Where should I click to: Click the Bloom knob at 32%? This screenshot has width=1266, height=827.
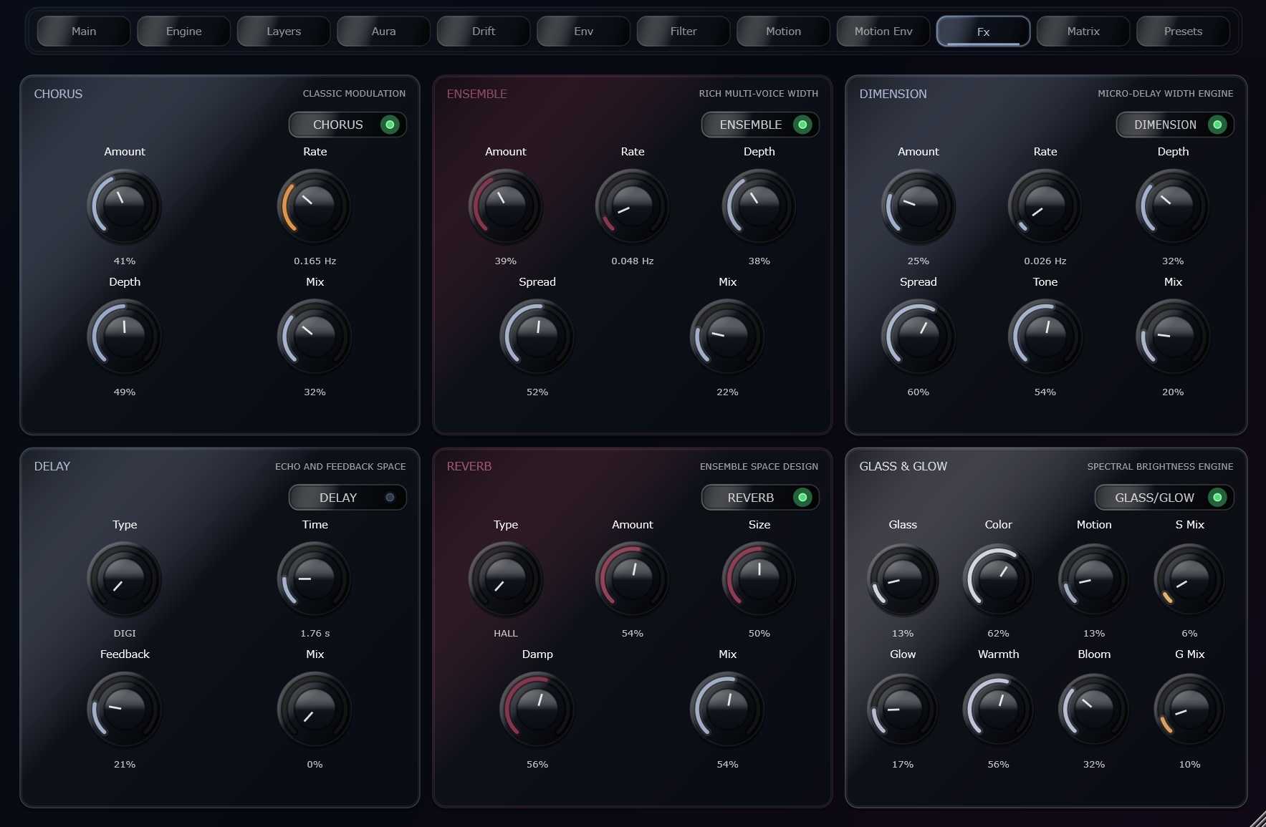pyautogui.click(x=1093, y=710)
